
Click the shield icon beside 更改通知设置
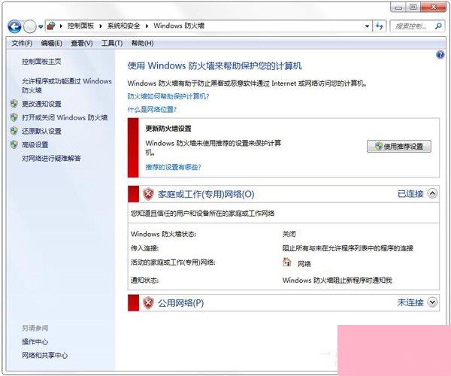[x=14, y=104]
